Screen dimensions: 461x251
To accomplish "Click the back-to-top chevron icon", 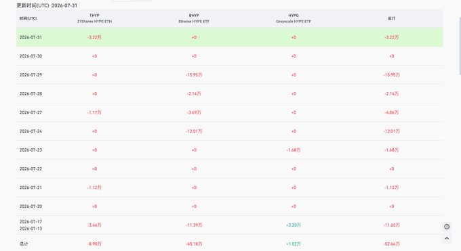I will tap(447, 238).
